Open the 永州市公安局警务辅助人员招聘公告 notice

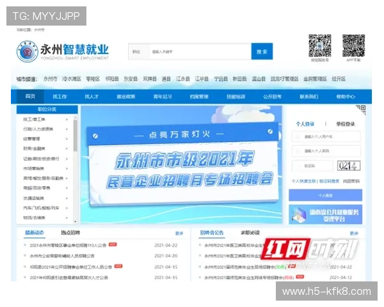[62, 256]
